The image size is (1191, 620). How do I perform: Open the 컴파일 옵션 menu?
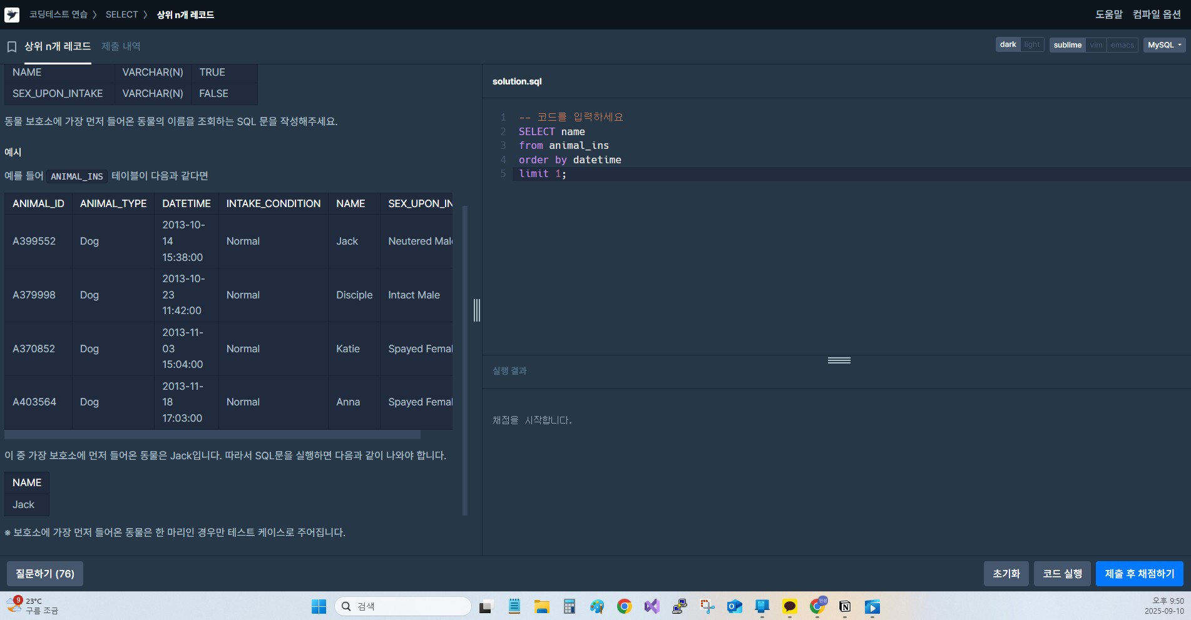click(1157, 14)
